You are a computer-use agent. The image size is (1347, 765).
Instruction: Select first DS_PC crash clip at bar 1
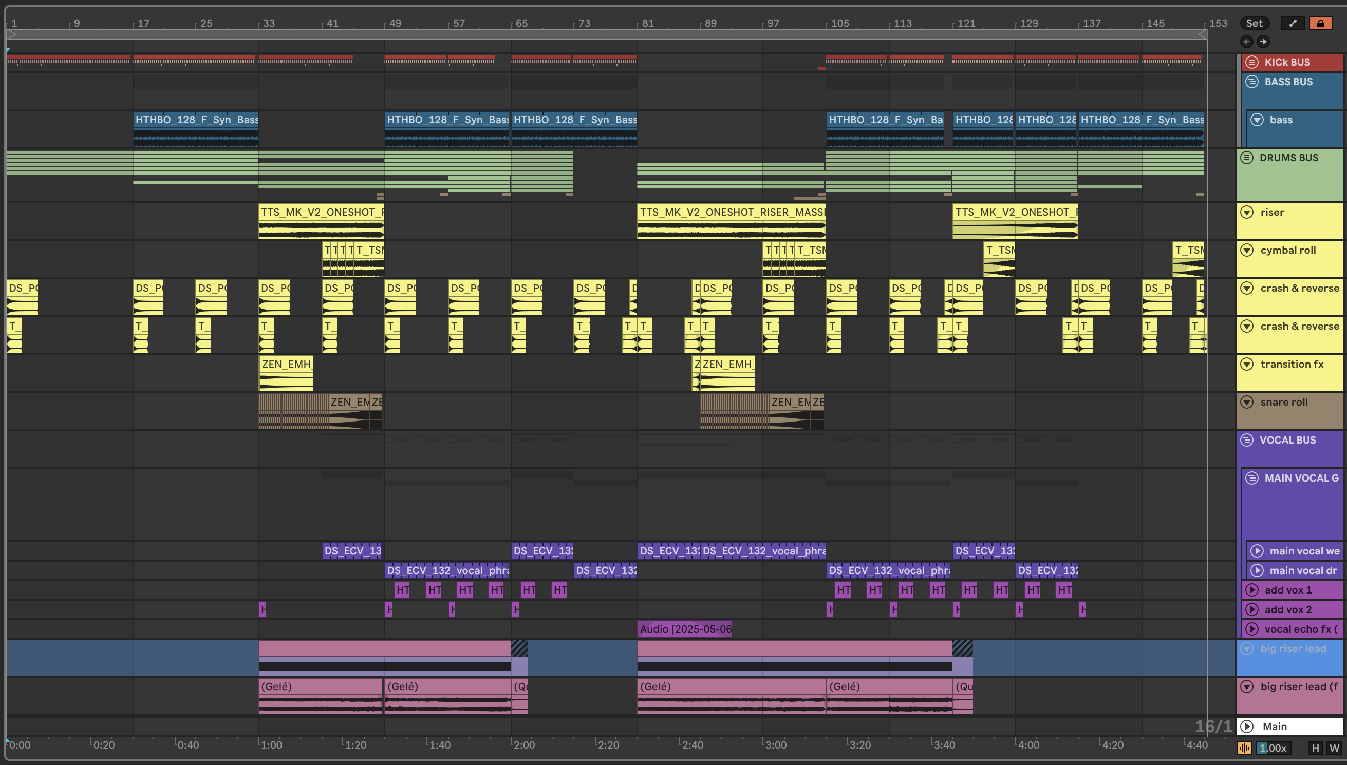23,297
